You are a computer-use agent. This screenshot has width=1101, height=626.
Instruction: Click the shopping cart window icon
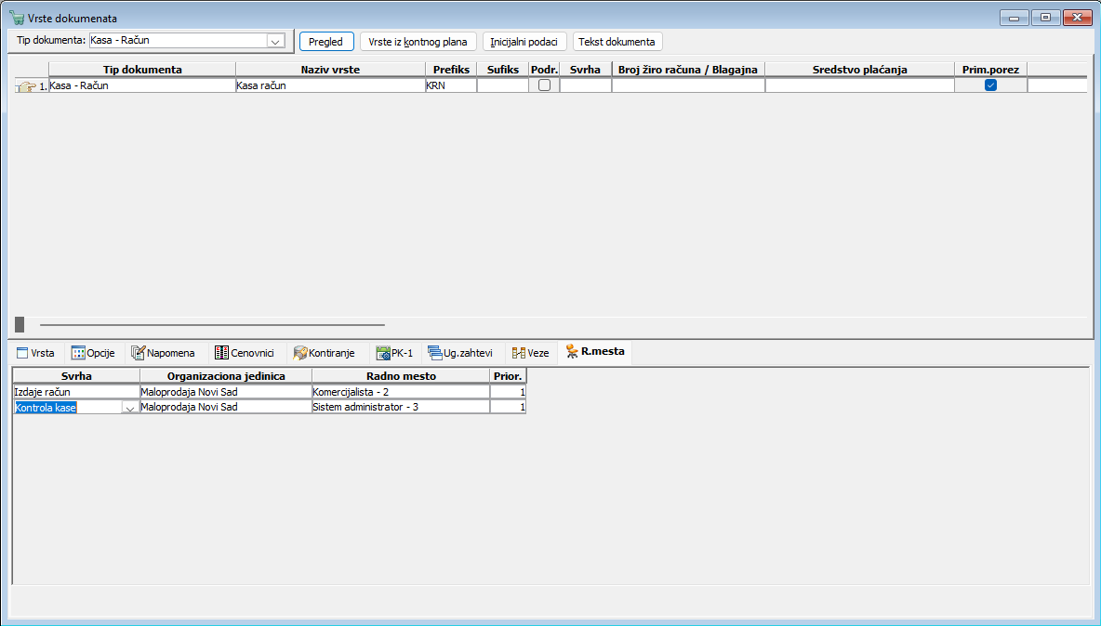click(x=17, y=19)
